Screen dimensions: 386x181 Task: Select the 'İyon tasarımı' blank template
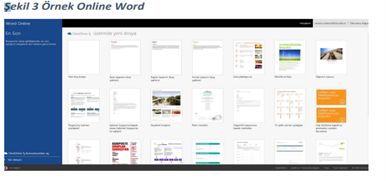[x=125, y=57]
